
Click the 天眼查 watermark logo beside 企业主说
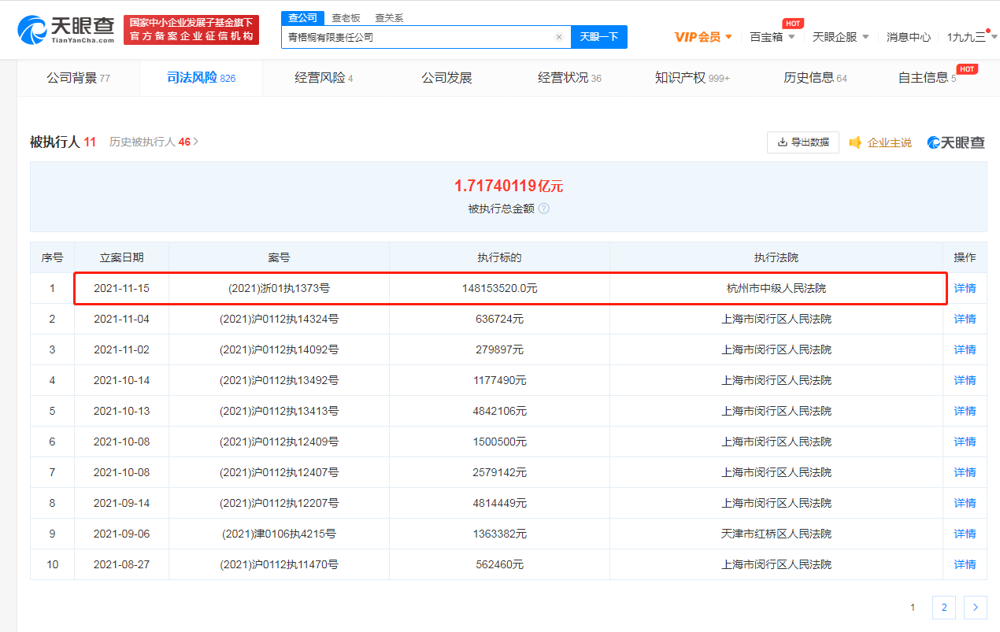click(956, 142)
